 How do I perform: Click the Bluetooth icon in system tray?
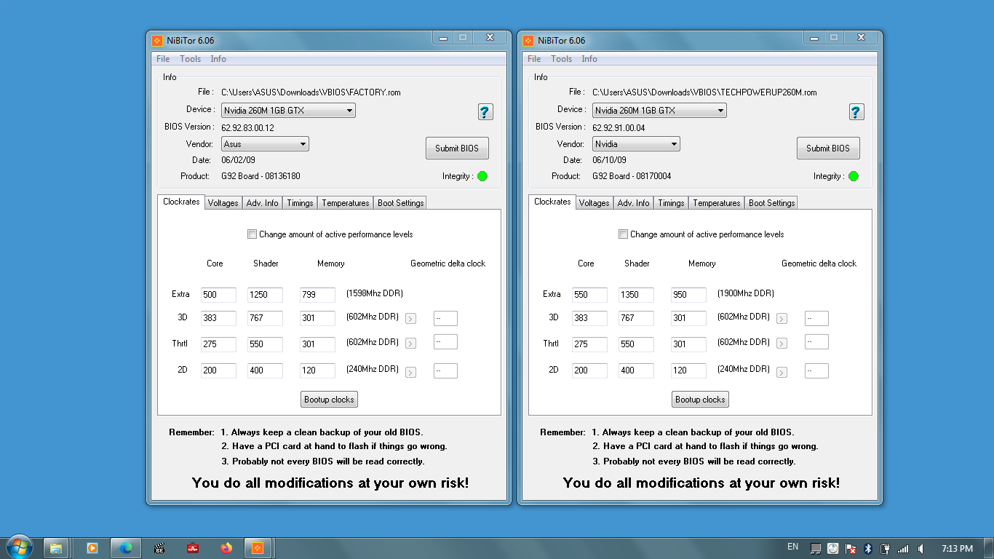tap(868, 549)
